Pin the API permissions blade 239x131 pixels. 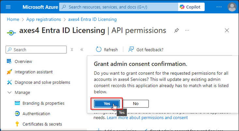pos(176,31)
